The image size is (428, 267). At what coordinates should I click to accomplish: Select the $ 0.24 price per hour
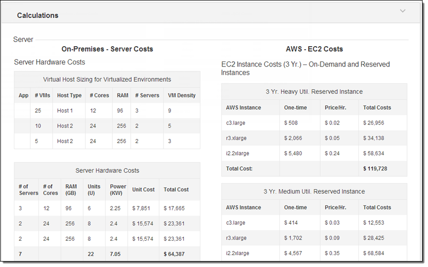tap(332, 153)
